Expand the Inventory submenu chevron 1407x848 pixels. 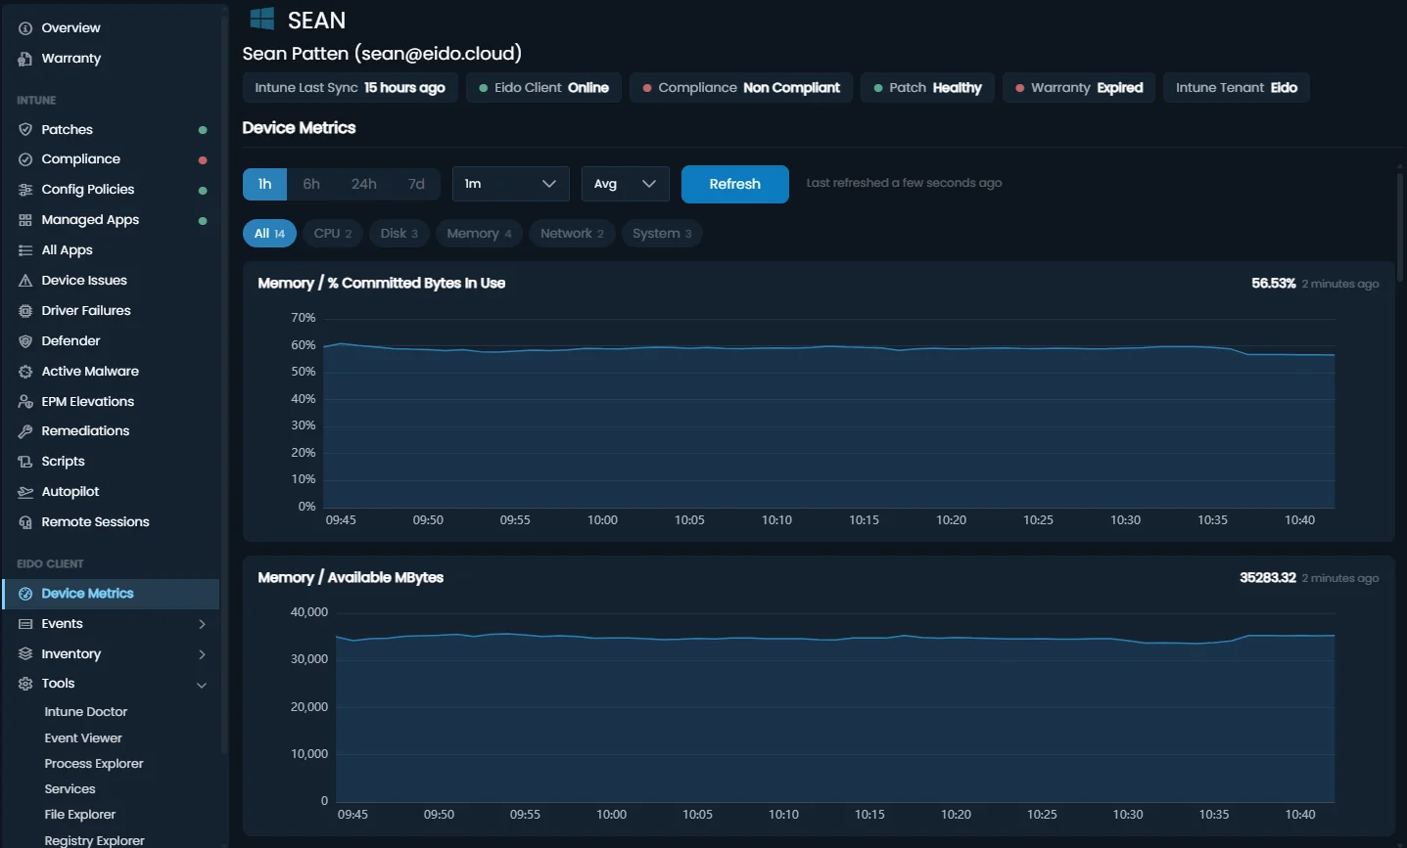click(202, 654)
